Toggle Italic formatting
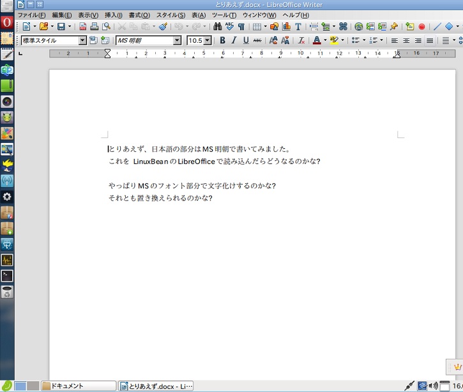 pos(234,40)
